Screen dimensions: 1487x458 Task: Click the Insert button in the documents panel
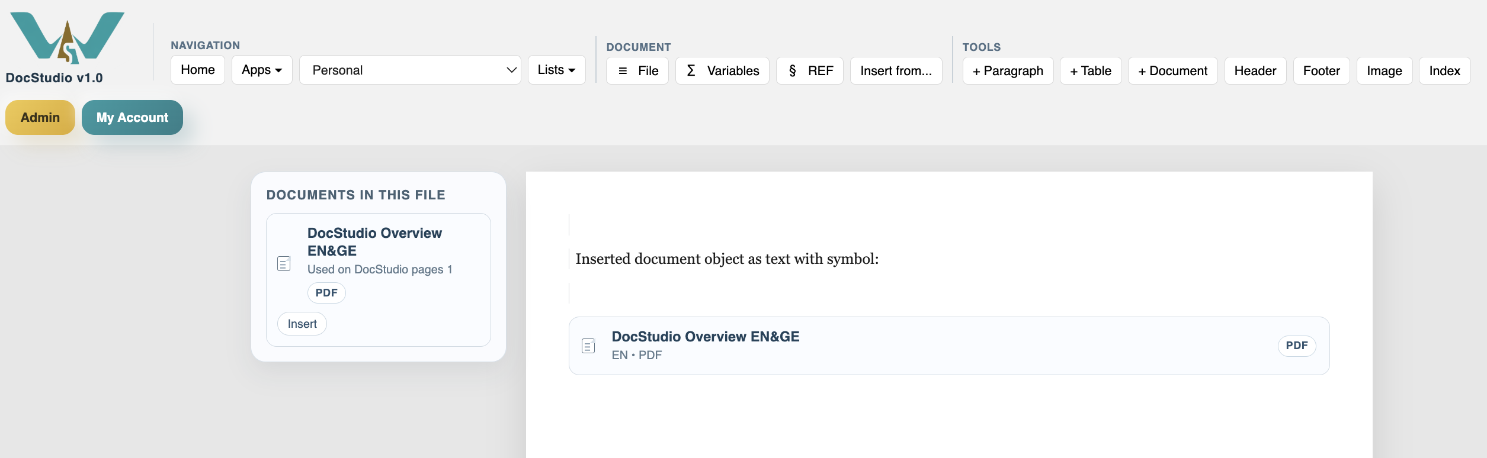[x=302, y=324]
